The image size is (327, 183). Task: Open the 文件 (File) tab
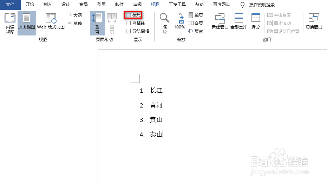(x=10, y=5)
